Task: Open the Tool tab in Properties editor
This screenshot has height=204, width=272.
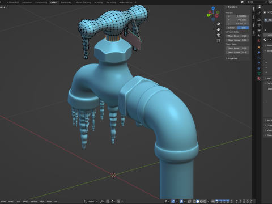Action: click(x=259, y=13)
